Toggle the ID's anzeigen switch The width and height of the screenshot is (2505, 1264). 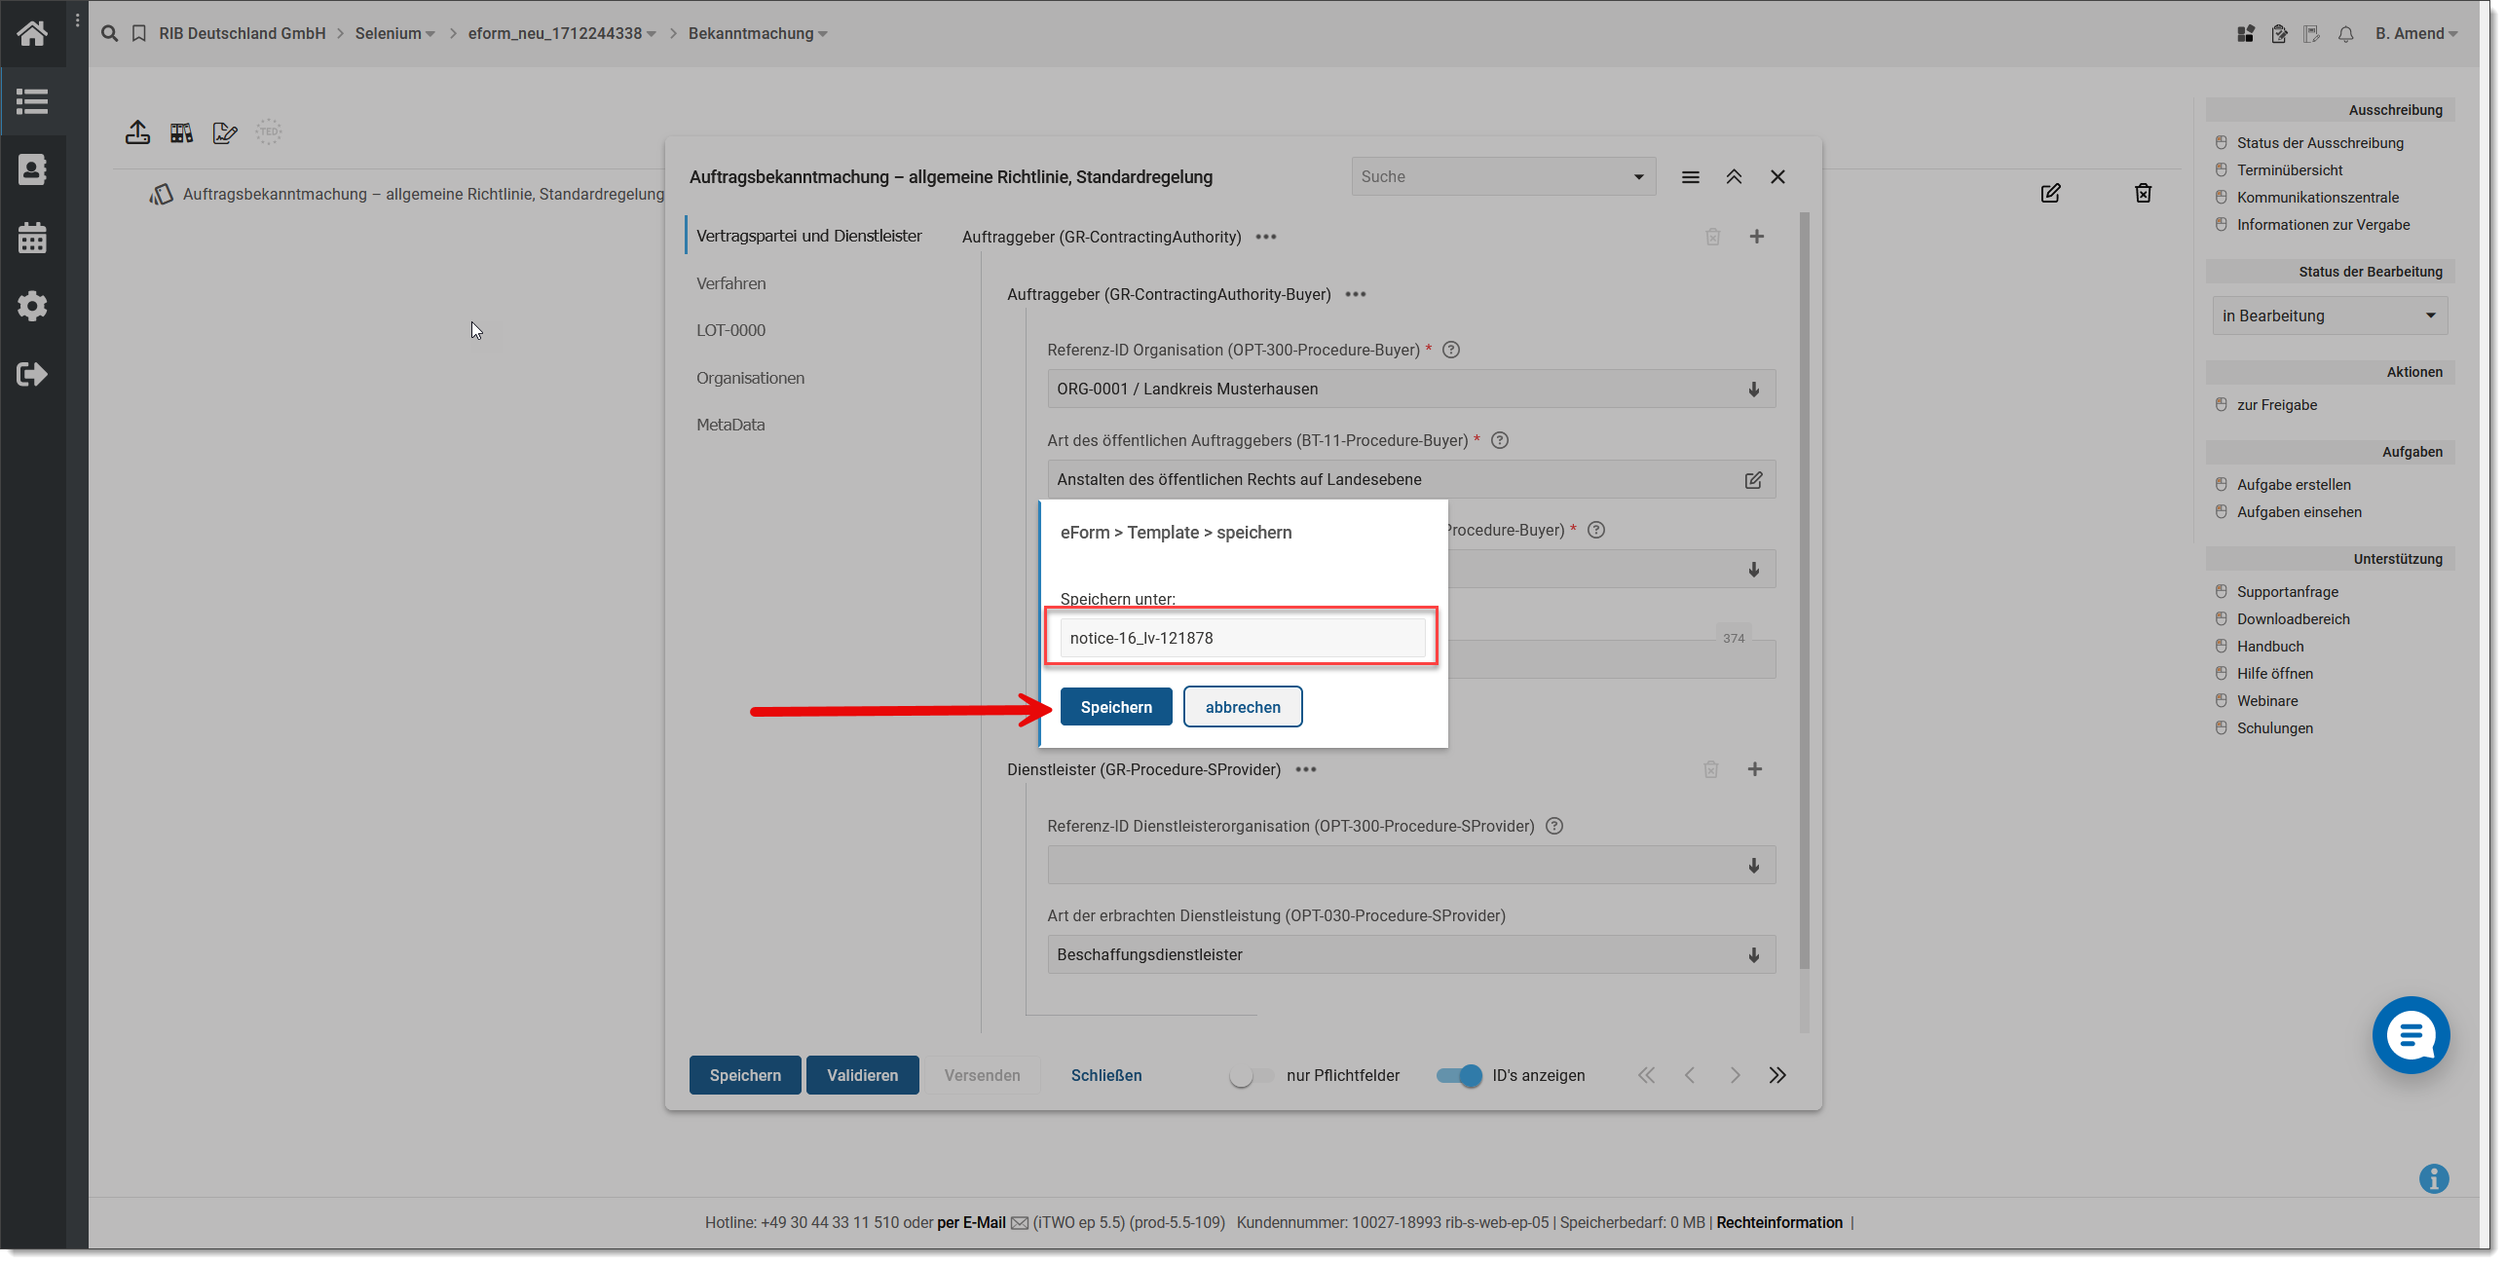point(1459,1075)
